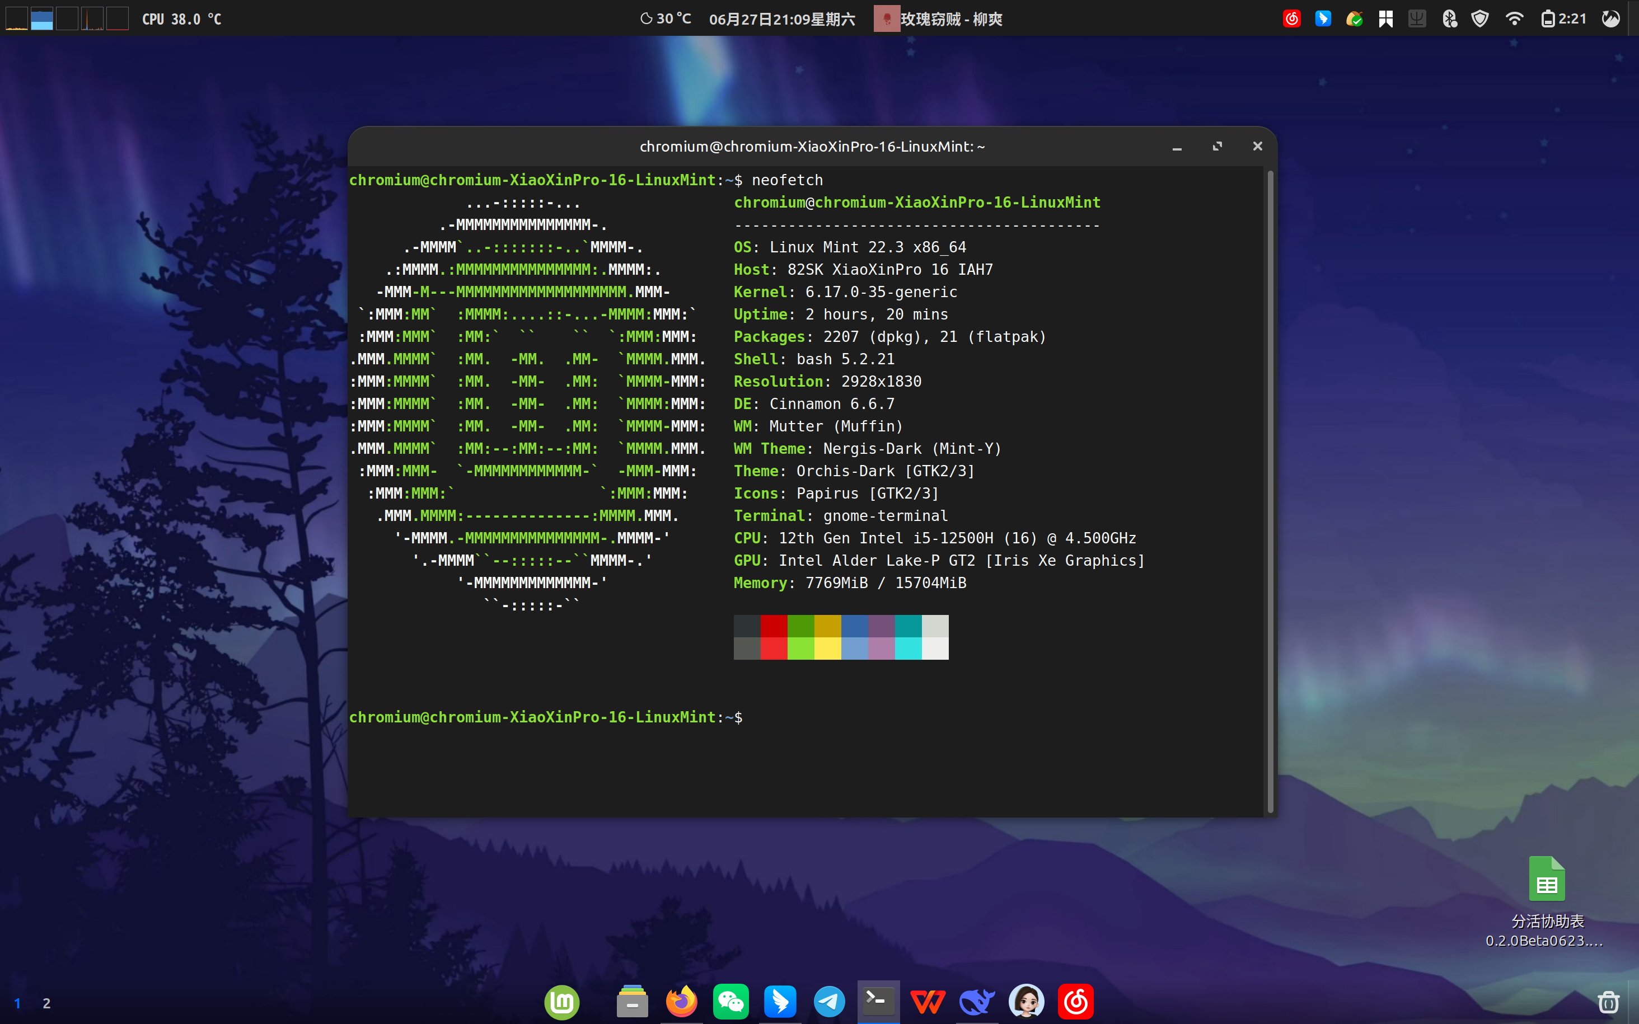
Task: Open Telegram from the dock
Action: coord(829,1002)
